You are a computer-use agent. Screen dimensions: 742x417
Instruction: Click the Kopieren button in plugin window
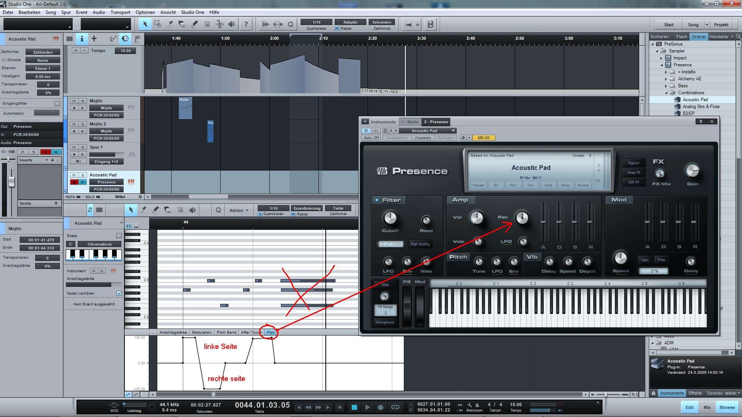(x=423, y=138)
